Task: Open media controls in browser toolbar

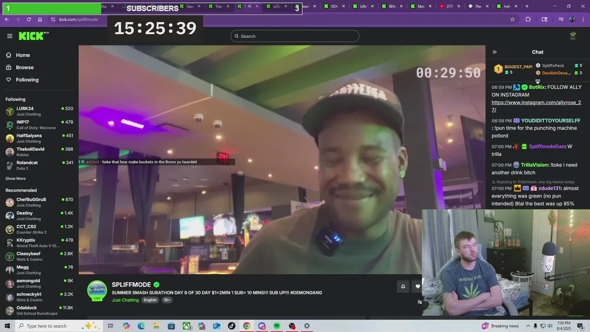Action: (x=561, y=19)
